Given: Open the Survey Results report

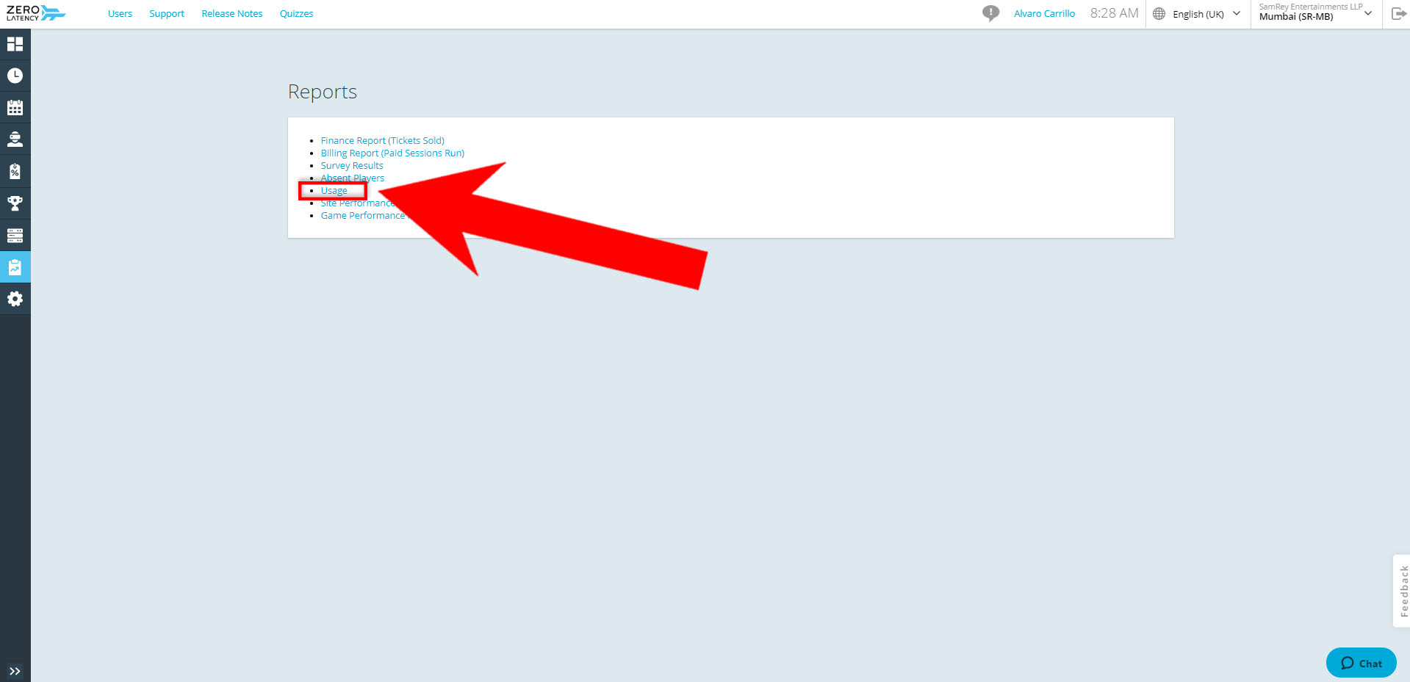Looking at the screenshot, I should [351, 165].
